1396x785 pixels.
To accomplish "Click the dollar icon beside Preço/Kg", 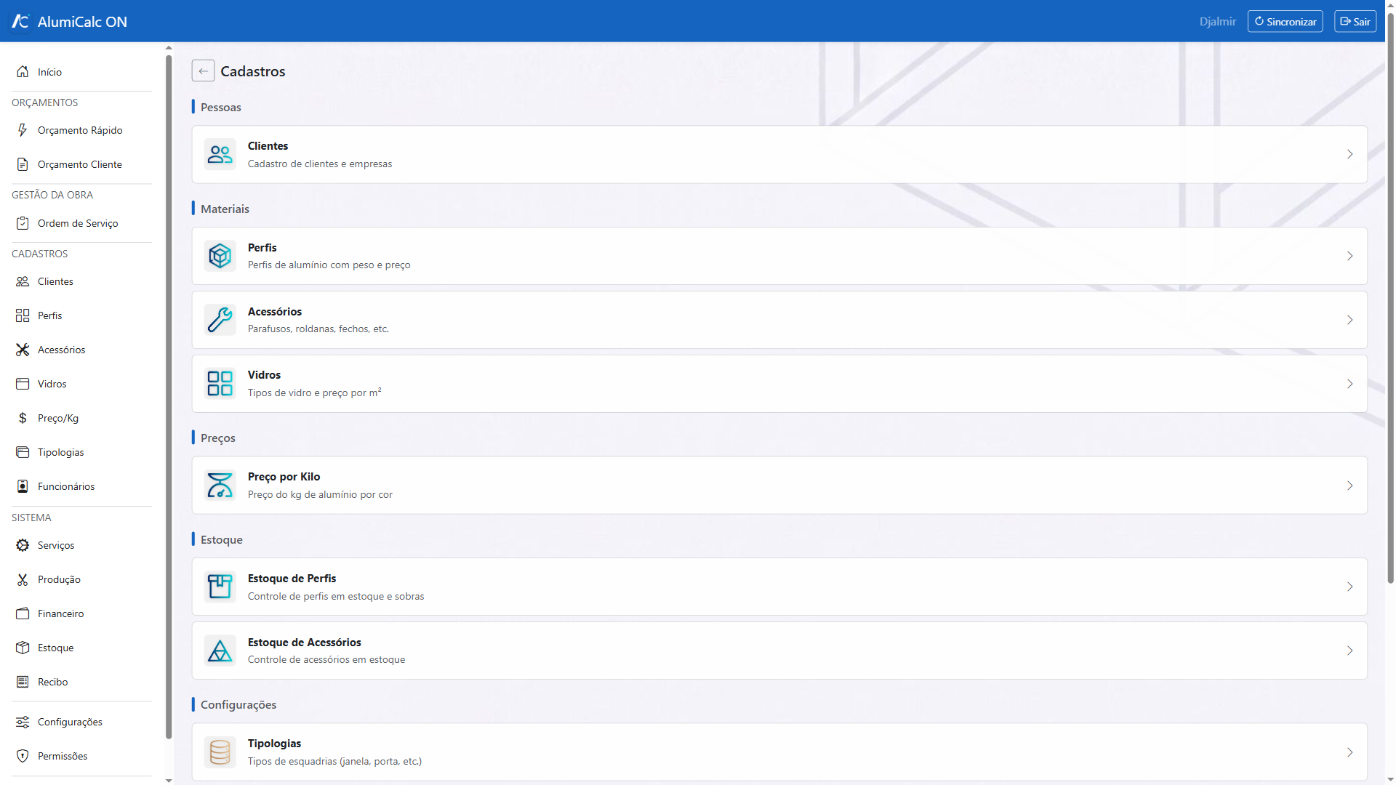I will click(x=23, y=418).
